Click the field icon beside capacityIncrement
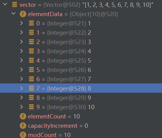 coord(23,126)
